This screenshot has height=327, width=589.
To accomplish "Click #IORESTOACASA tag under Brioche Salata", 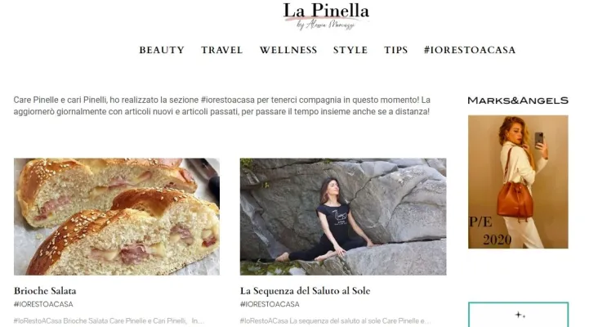I will [43, 304].
